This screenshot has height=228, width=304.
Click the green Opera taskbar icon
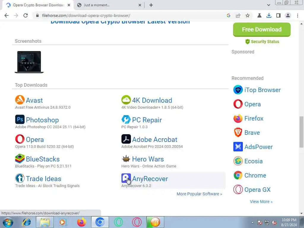(118, 222)
